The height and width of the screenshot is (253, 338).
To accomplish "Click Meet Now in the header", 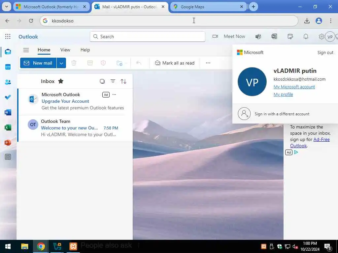I will pos(229,36).
